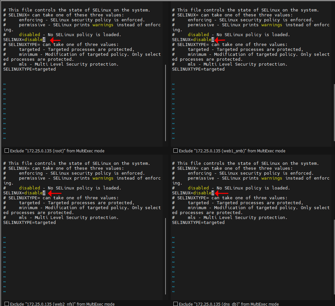Click SELINUX=disabled line in dns_db pane
Screen dimensions: 335x306
(x=193, y=193)
